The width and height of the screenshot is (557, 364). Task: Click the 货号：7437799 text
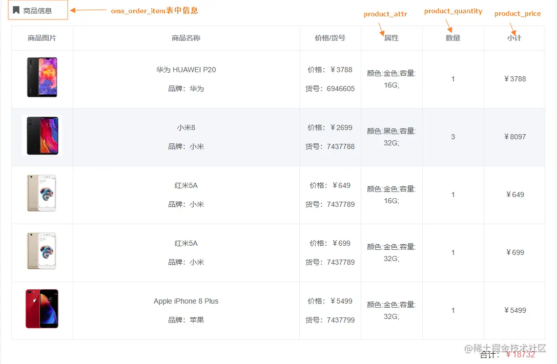(x=330, y=320)
